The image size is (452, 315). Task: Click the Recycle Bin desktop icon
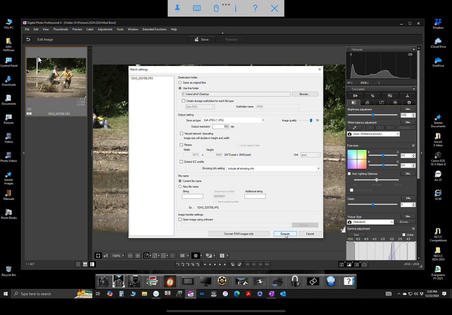pos(8,269)
